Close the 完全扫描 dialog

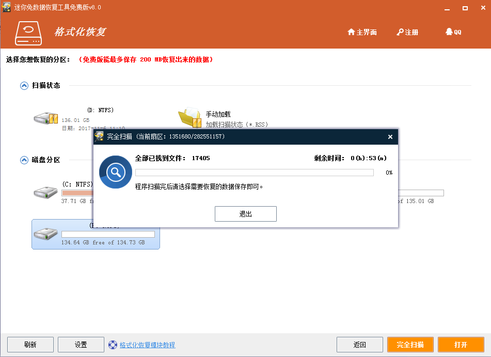[390, 137]
